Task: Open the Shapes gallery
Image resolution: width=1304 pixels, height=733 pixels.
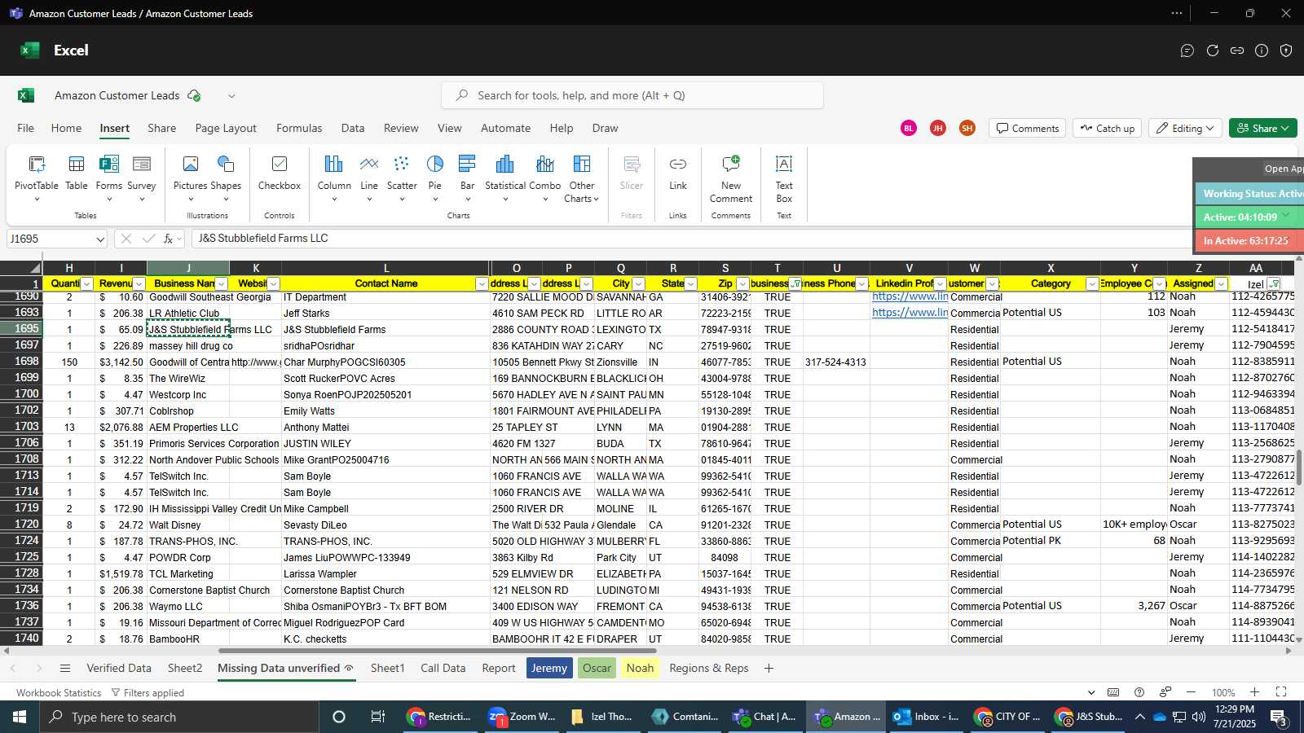Action: (226, 178)
